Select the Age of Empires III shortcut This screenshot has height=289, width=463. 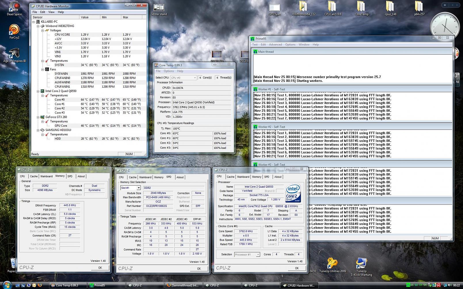pyautogui.click(x=14, y=55)
